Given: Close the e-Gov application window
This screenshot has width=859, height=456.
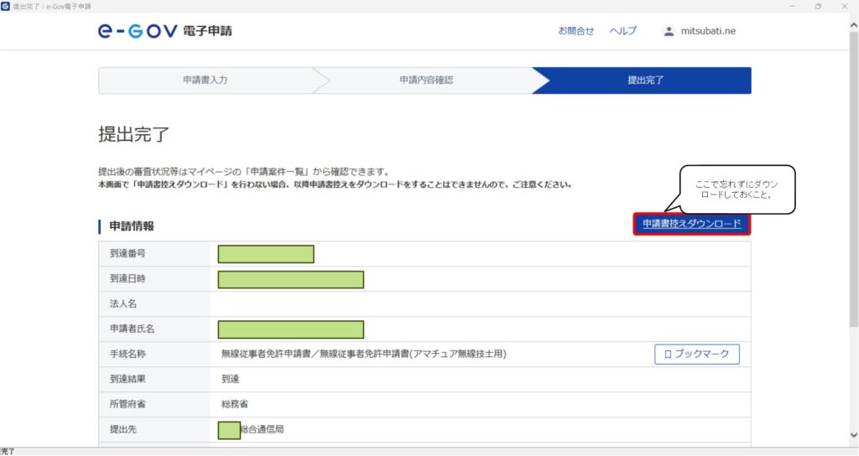Looking at the screenshot, I should point(844,6).
